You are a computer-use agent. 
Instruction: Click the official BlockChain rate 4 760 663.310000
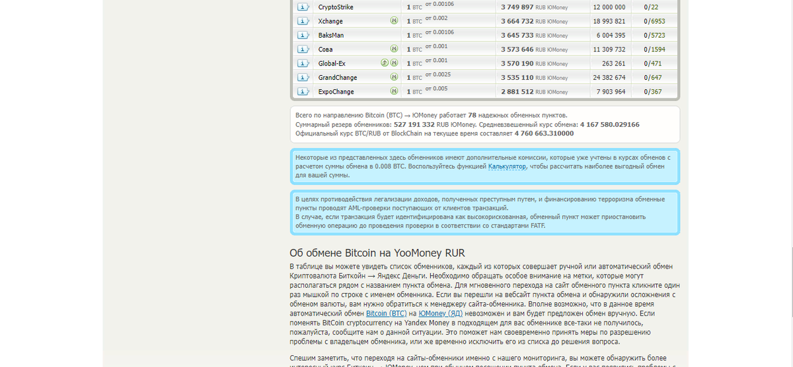tap(544, 133)
